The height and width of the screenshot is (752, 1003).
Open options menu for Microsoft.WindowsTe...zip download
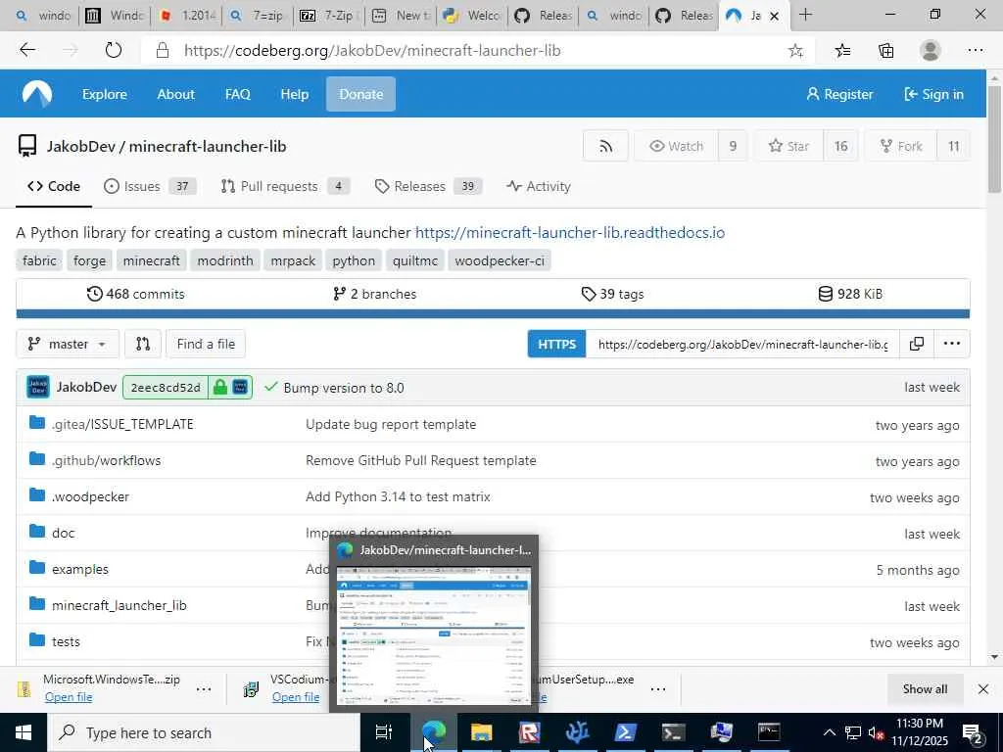pyautogui.click(x=204, y=689)
